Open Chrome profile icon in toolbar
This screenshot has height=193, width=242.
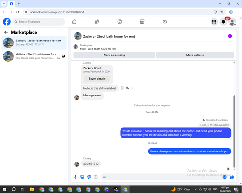pos(231,12)
